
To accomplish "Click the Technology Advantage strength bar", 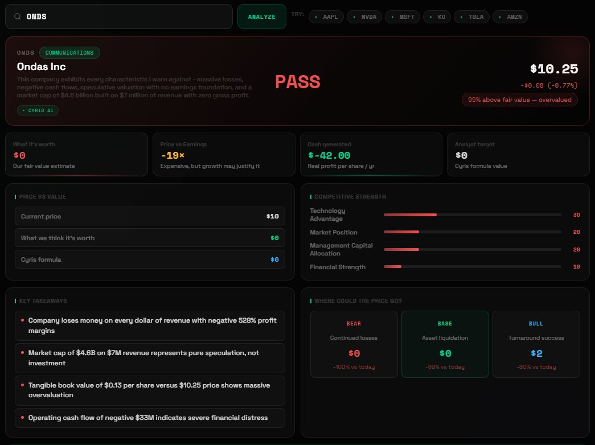I will click(x=473, y=215).
